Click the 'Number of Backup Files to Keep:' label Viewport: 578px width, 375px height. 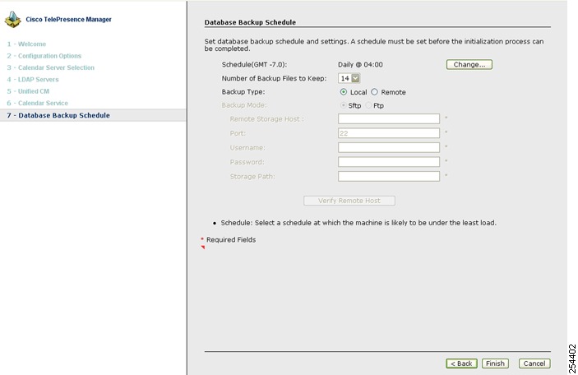274,78
